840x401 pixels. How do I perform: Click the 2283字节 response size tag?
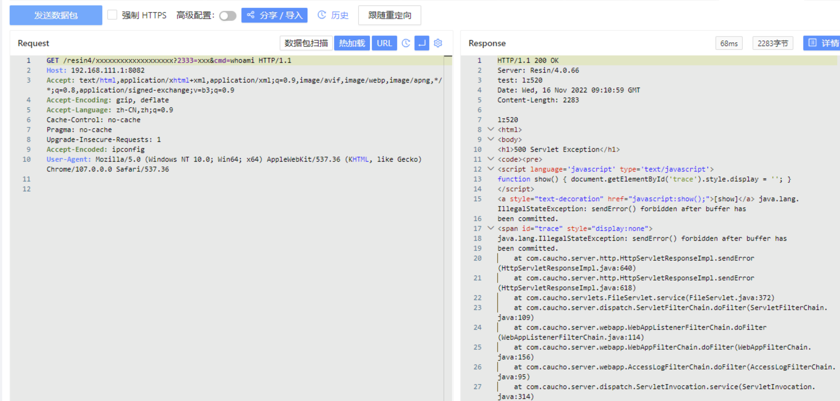(772, 43)
